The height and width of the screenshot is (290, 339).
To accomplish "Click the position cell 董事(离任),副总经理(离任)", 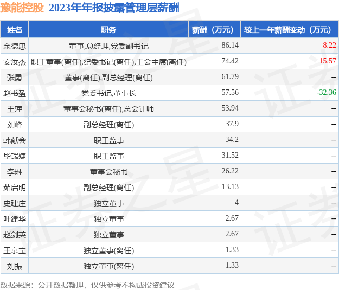I will (x=108, y=78).
